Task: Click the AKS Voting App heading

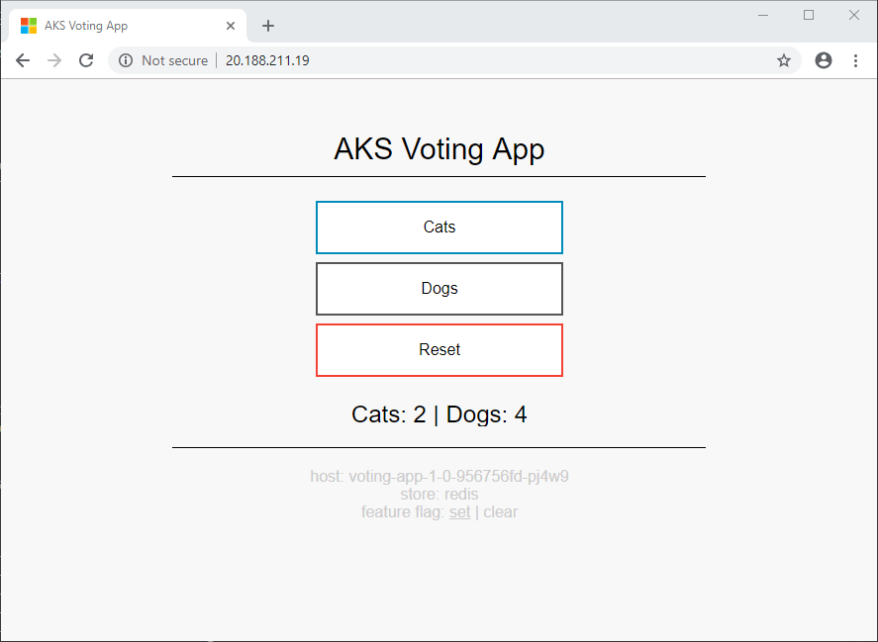Action: (439, 149)
